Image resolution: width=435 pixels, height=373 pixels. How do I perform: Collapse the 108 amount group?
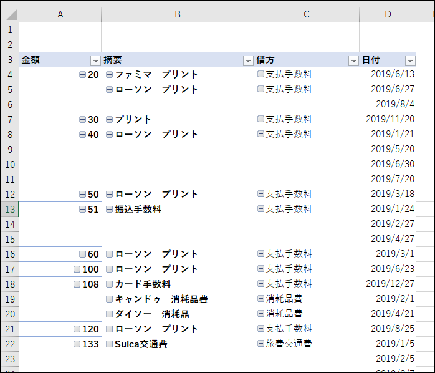[x=77, y=284]
